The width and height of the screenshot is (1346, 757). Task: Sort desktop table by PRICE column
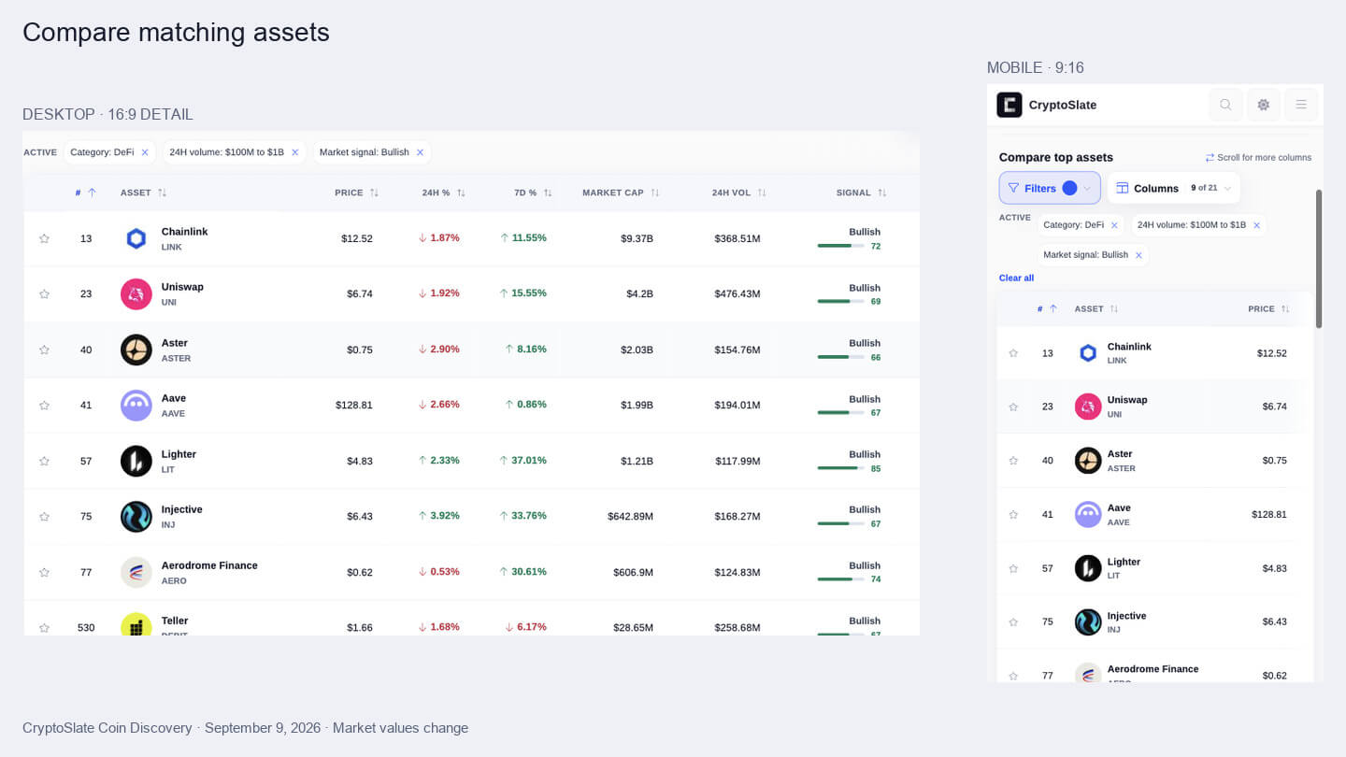(x=356, y=193)
